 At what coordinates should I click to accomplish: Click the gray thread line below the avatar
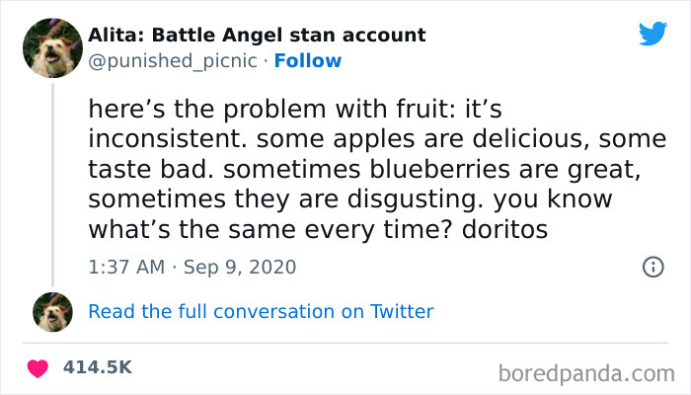(51, 178)
